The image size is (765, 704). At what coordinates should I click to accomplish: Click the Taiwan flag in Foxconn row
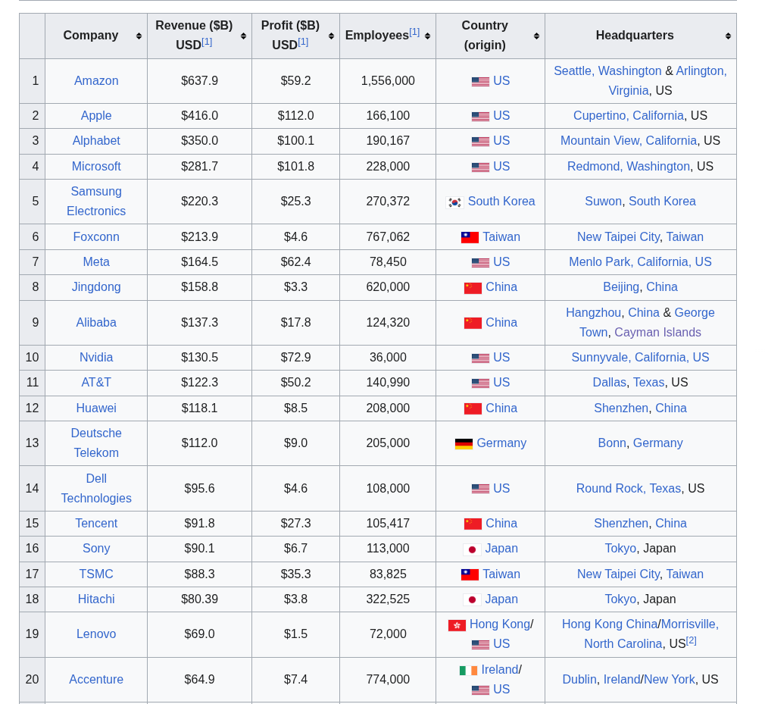[470, 237]
